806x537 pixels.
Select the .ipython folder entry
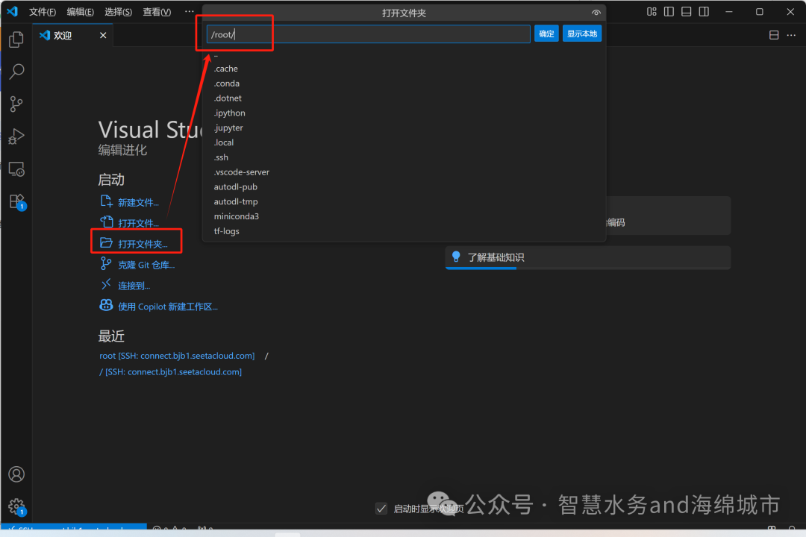coord(404,113)
